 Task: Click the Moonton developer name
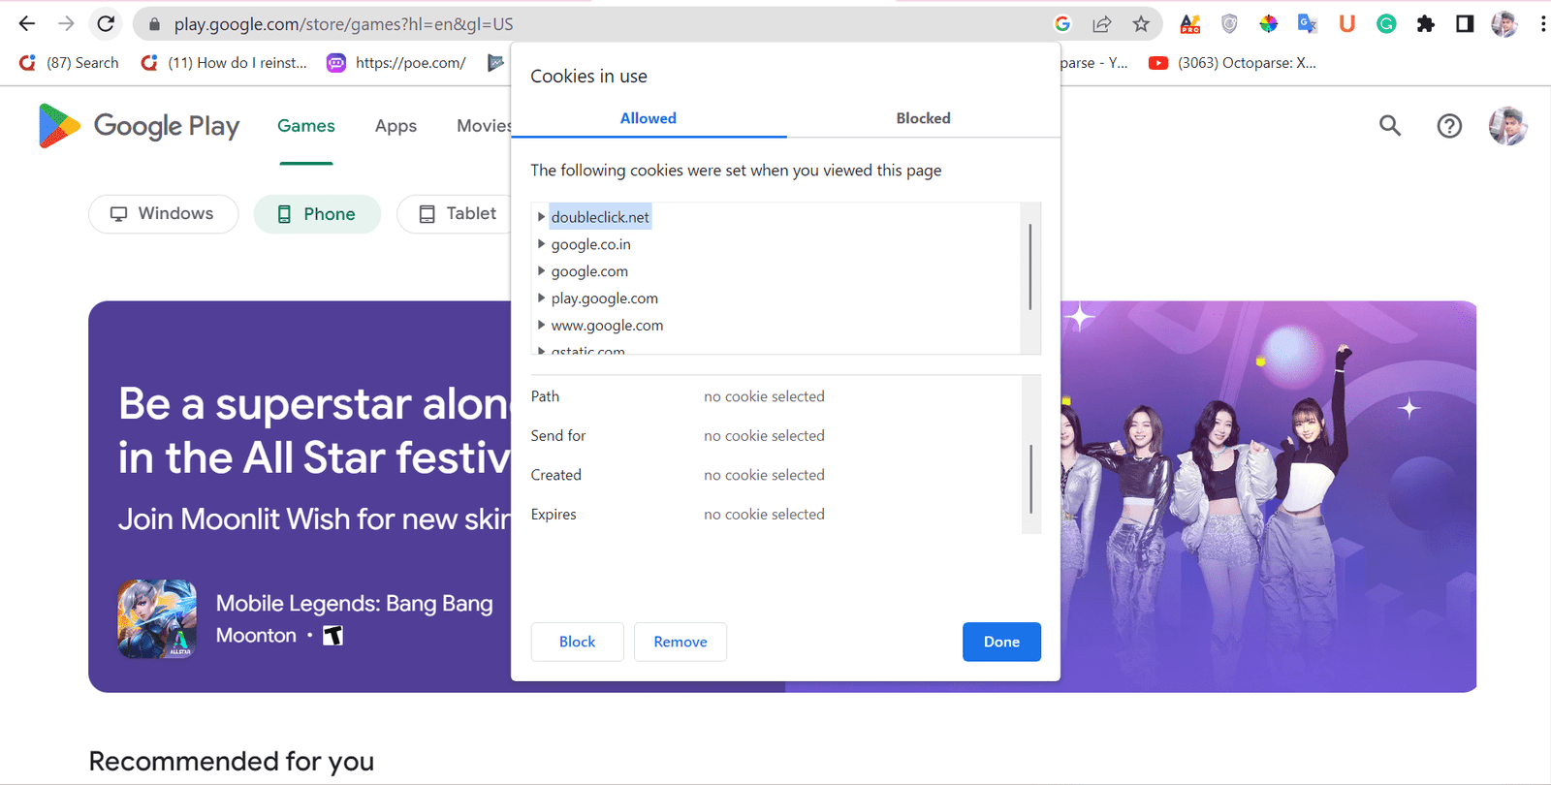coord(256,636)
